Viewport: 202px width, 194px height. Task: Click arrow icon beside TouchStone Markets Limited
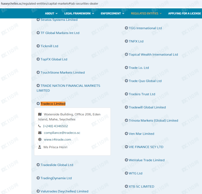point(38,72)
